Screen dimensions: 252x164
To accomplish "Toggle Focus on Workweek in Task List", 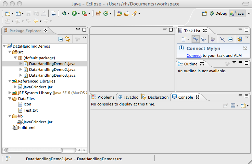I will coord(213,39).
